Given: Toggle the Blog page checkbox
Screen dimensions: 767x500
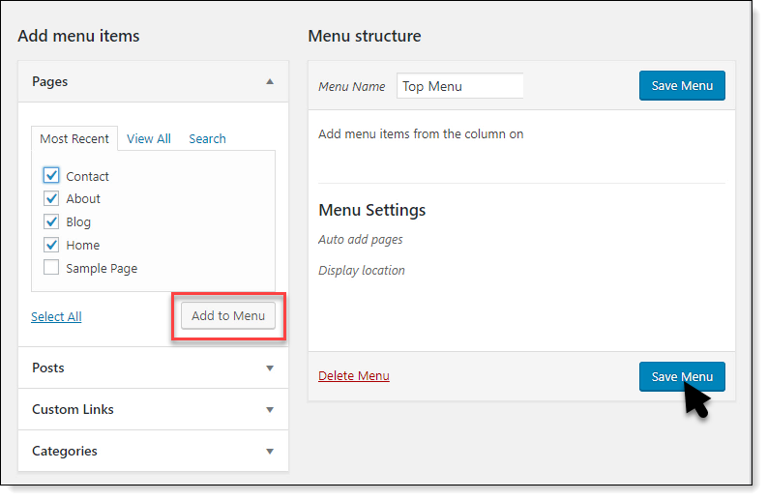Looking at the screenshot, I should pos(51,221).
